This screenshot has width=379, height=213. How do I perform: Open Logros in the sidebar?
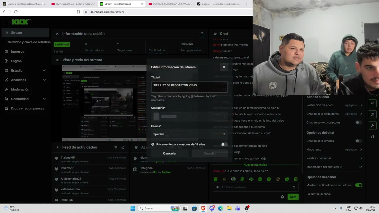(25, 61)
